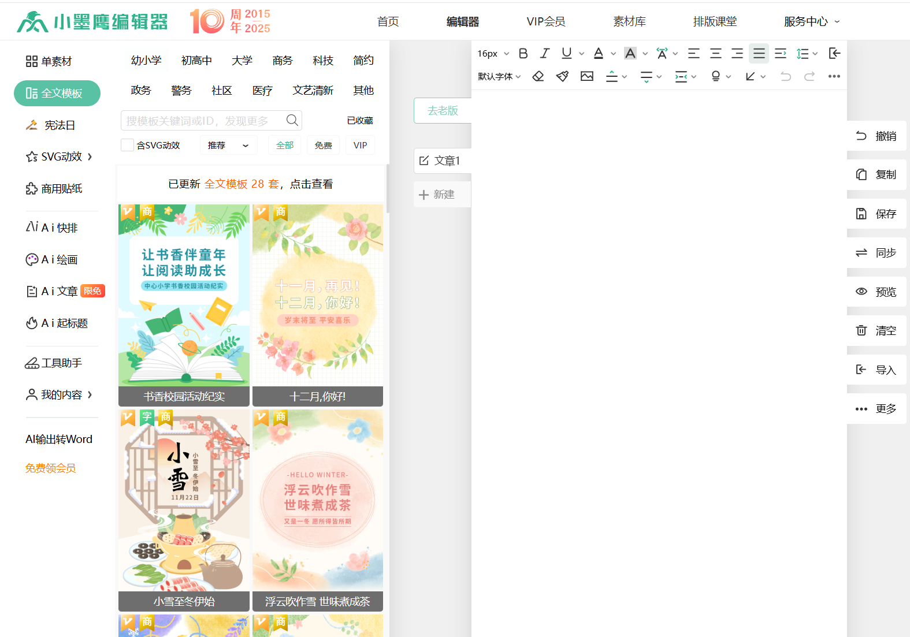Click the 免费领会员 link
This screenshot has height=637, width=910.
pyautogui.click(x=50, y=468)
